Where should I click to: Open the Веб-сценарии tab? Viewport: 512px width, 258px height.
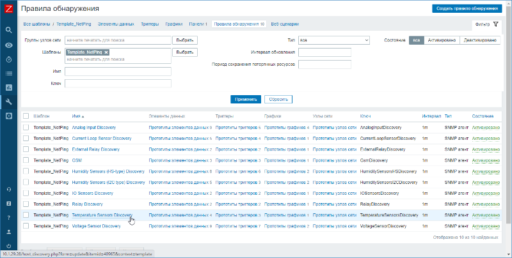pyautogui.click(x=285, y=24)
